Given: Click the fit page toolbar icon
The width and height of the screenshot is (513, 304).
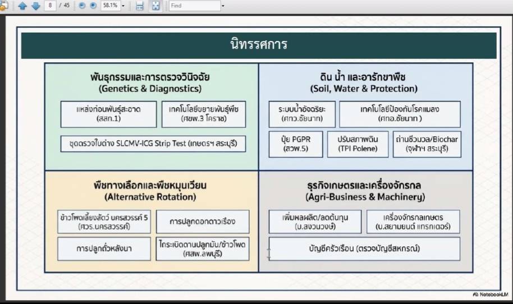Looking at the screenshot, I should click(155, 6).
